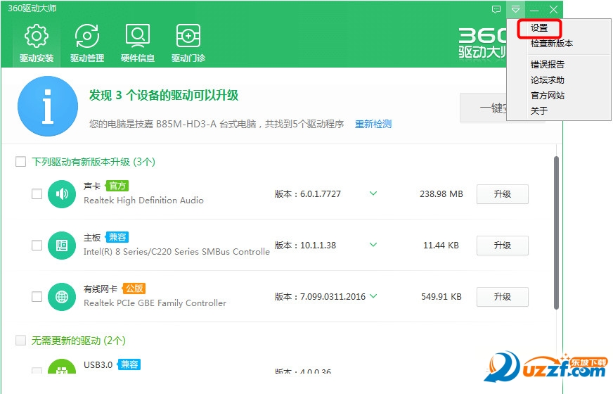Click the Realtek High Definition Audio name
The width and height of the screenshot is (613, 394).
coord(143,201)
